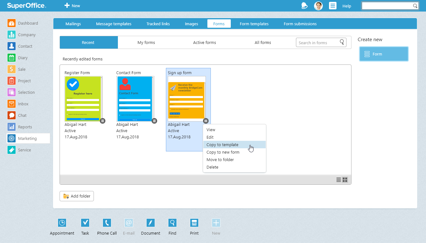Open the Chat speech bubble icon
Image resolution: width=426 pixels, height=243 pixels.
coord(12,116)
